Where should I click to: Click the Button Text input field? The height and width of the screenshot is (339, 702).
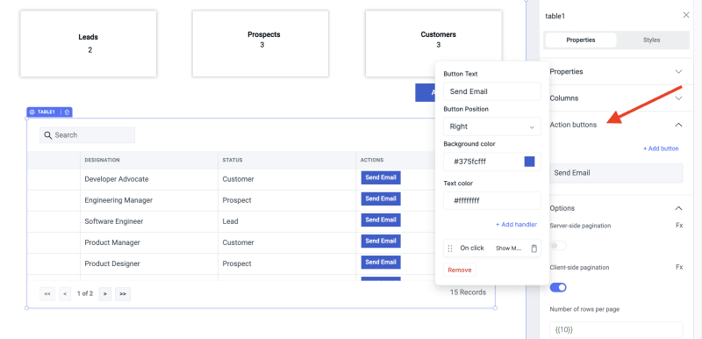click(x=492, y=91)
